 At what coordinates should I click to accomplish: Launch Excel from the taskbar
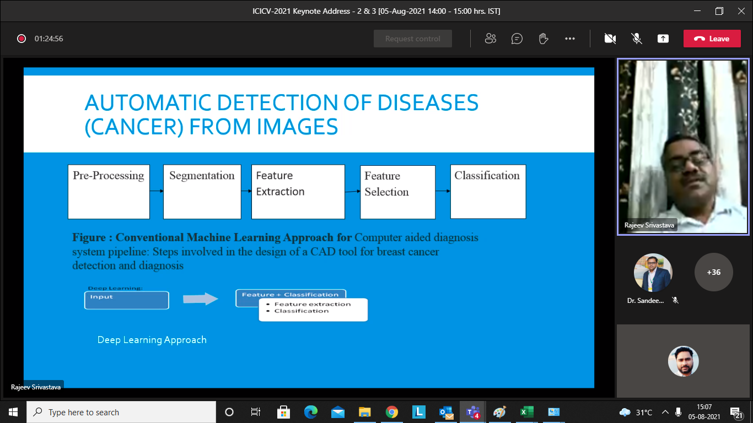point(526,412)
